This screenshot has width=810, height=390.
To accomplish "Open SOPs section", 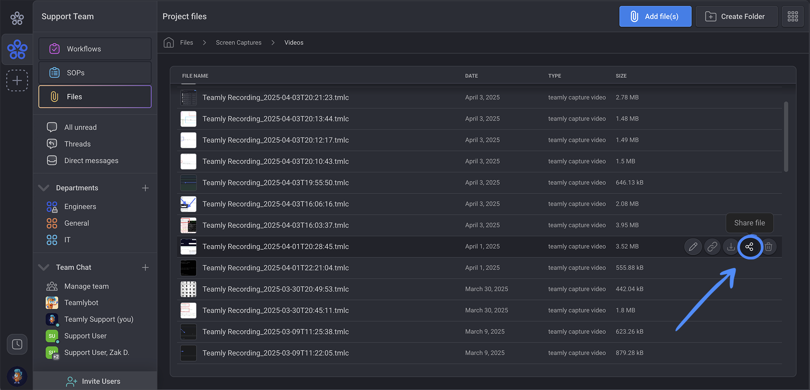I will [x=95, y=73].
